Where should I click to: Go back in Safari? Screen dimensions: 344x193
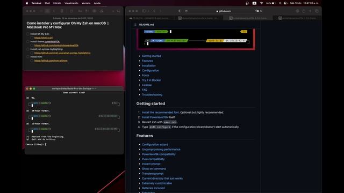coord(154,11)
